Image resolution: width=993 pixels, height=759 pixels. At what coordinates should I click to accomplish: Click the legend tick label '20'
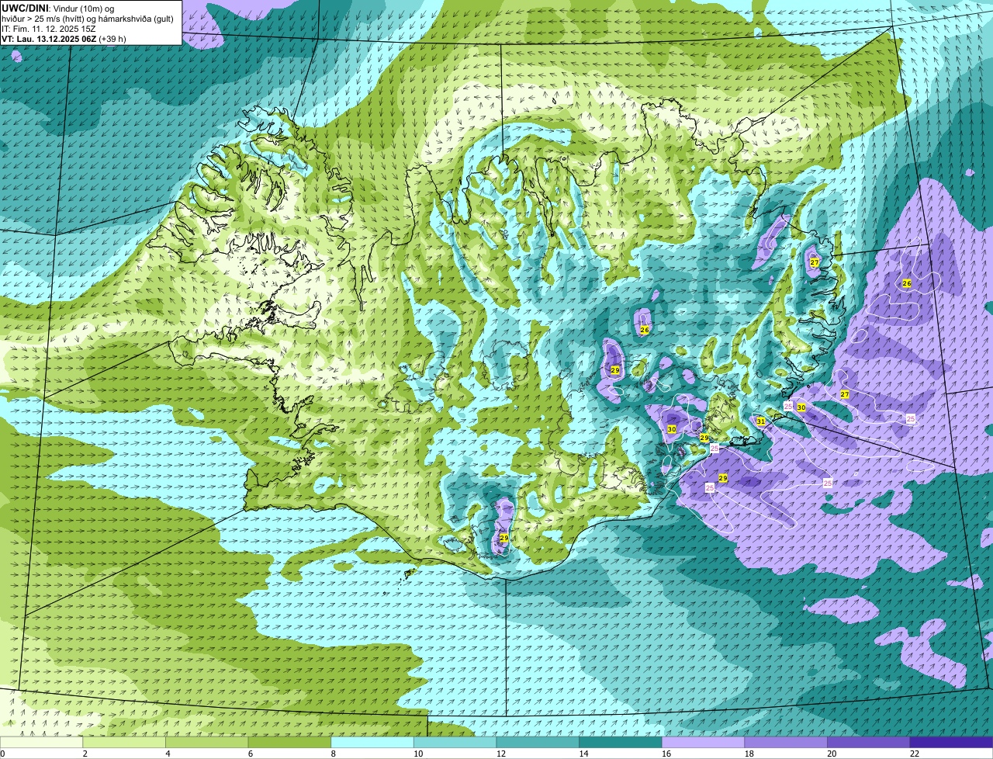pyautogui.click(x=832, y=754)
